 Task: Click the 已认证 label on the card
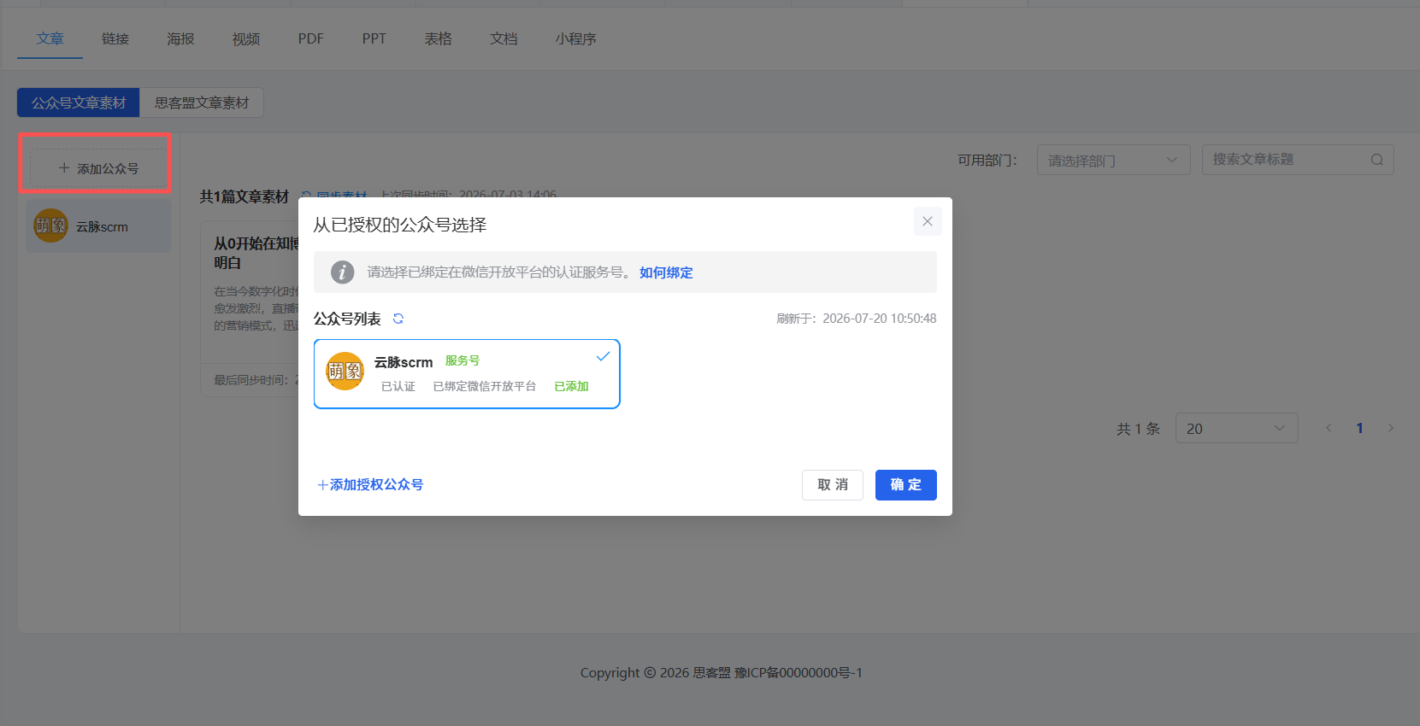[398, 386]
